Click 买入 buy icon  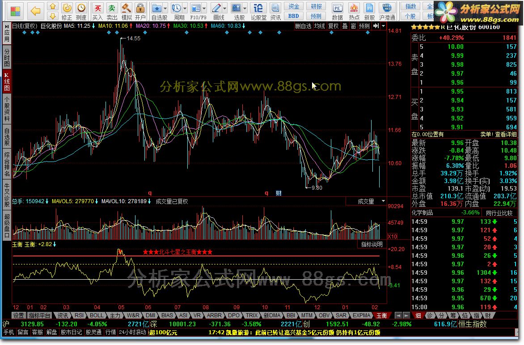pos(97,11)
